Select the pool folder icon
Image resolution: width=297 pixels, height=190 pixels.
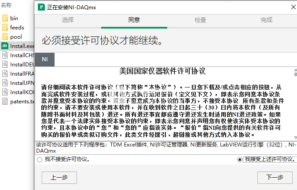pyautogui.click(x=5, y=37)
